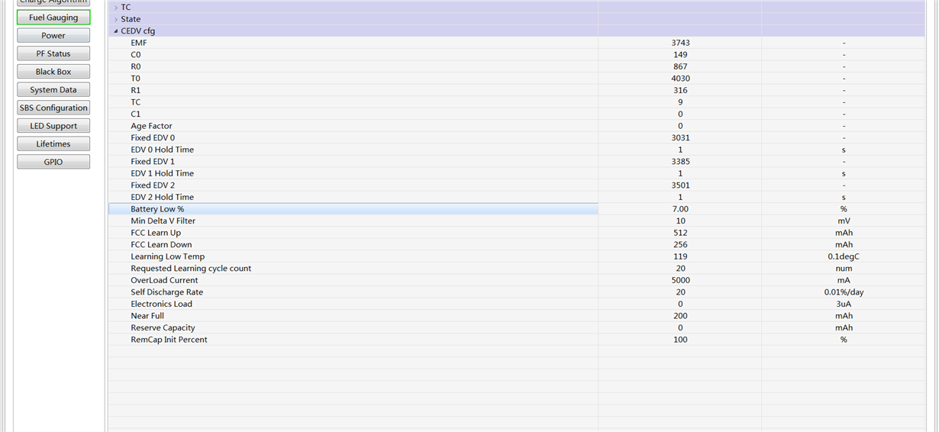
Task: Open the Fuel Gauging category
Action: [53, 18]
